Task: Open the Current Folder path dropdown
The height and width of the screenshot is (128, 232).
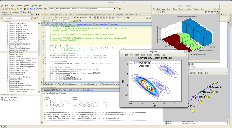Action: point(115,9)
